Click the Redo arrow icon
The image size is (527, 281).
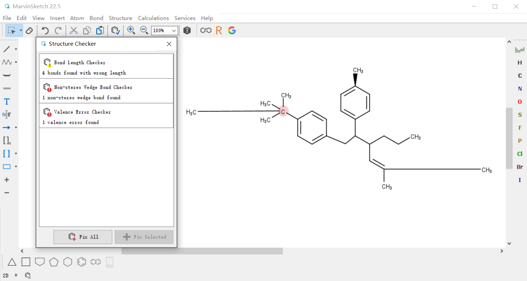pos(58,31)
